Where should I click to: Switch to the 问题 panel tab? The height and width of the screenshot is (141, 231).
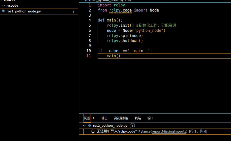[x=87, y=118]
